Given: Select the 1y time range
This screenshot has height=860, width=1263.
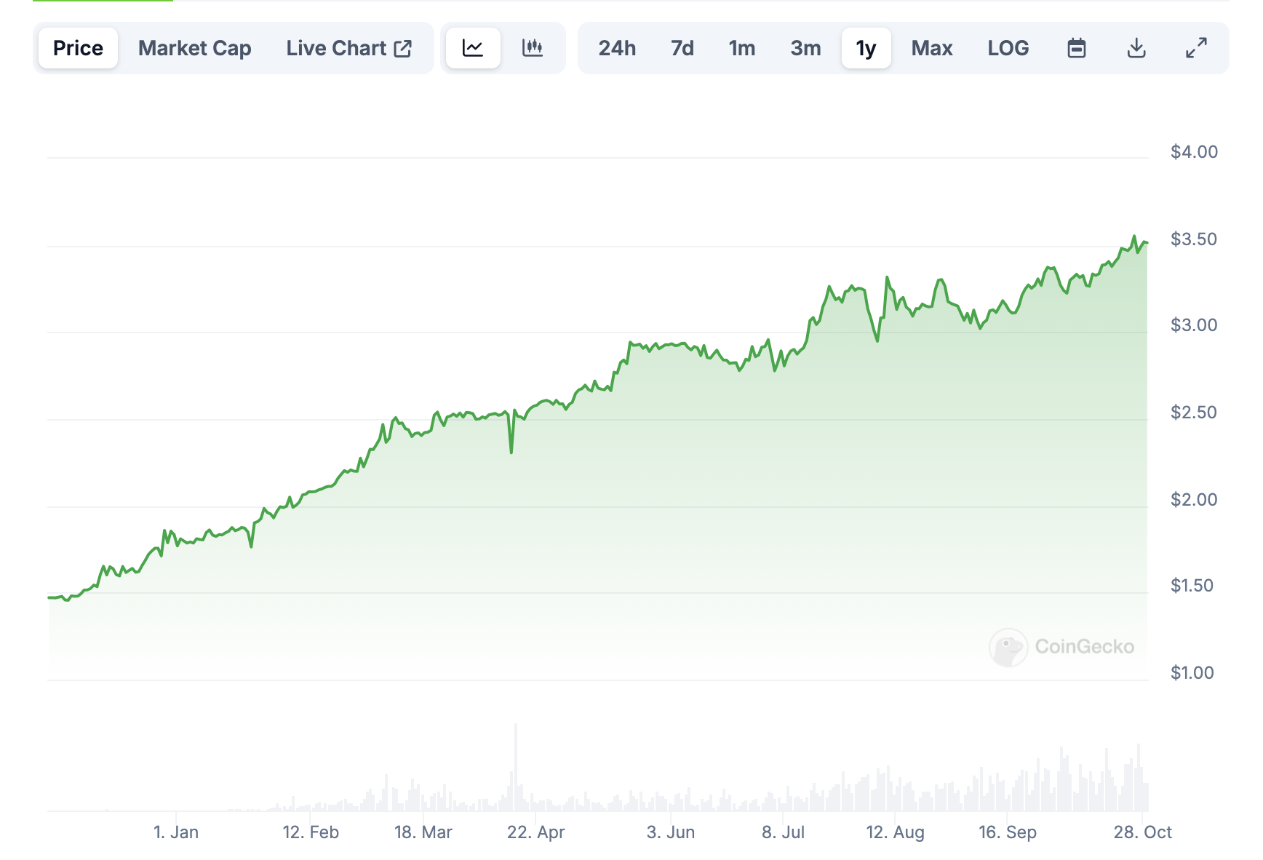Looking at the screenshot, I should pos(866,48).
